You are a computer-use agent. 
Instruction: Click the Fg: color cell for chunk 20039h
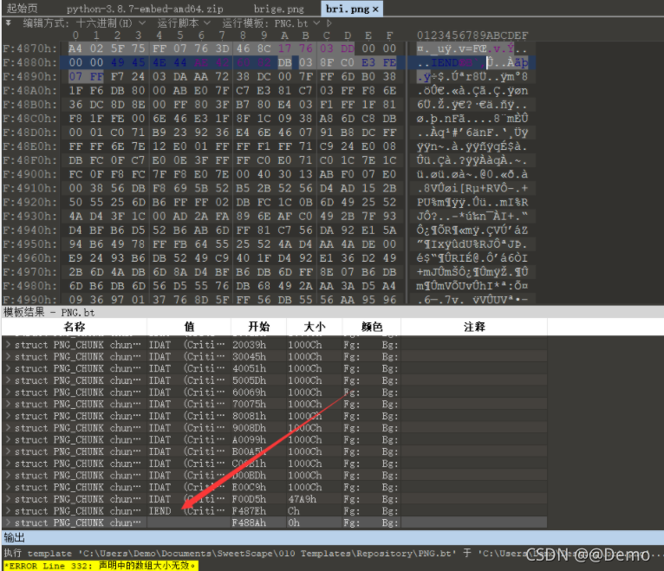point(351,345)
